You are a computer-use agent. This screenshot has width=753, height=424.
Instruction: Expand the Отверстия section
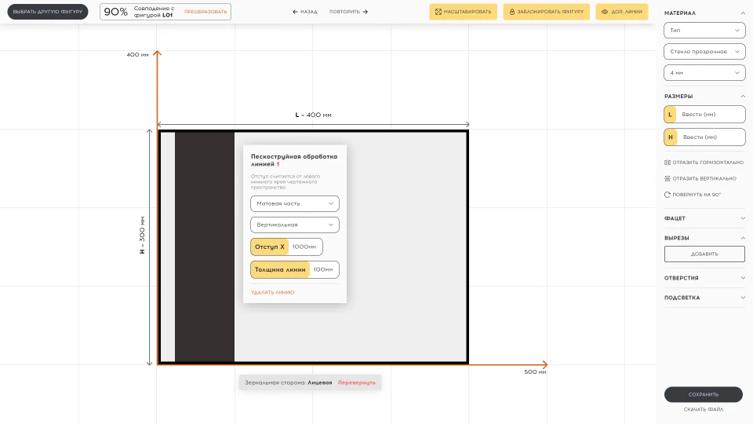point(743,278)
